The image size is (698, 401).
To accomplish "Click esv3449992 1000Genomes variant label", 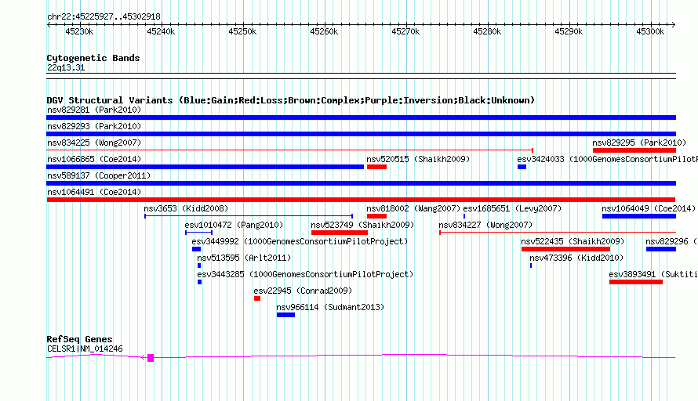I will (x=300, y=241).
